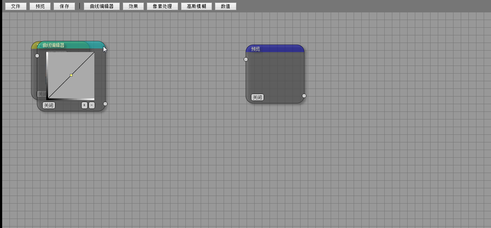Close the 预览 node with 关闭
The image size is (491, 228).
[258, 97]
